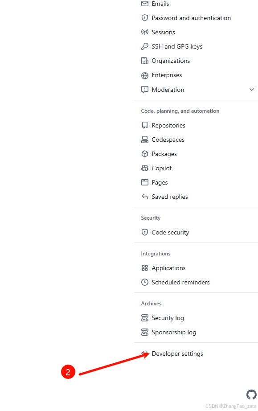Viewport: 258px width, 411px height.
Task: Click the globe icon next to Enterprises
Action: coord(144,75)
